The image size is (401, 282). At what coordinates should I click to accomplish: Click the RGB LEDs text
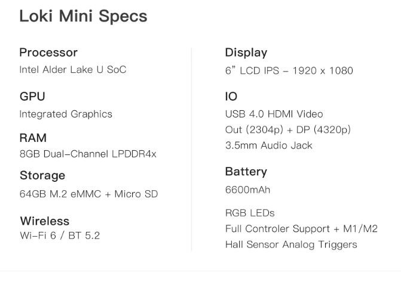click(x=250, y=213)
